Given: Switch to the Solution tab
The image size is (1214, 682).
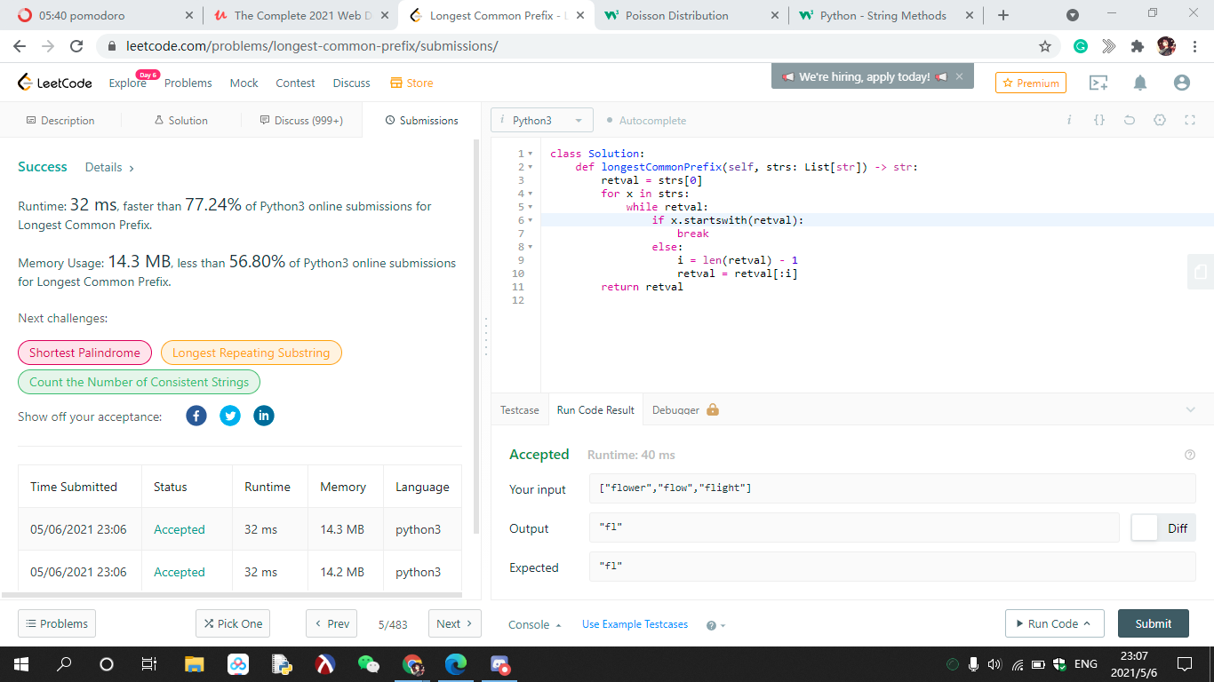Looking at the screenshot, I should point(181,120).
